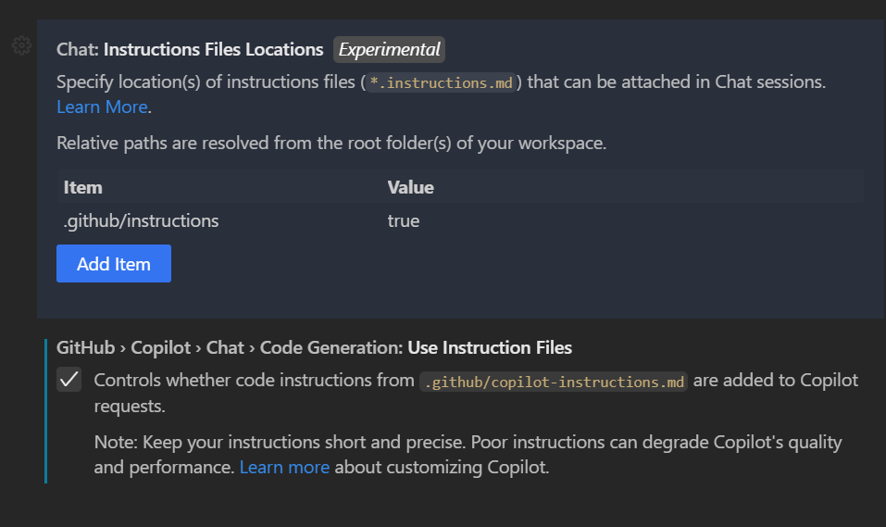
Task: Select the Instructions Files Locations setting title
Action: (213, 49)
